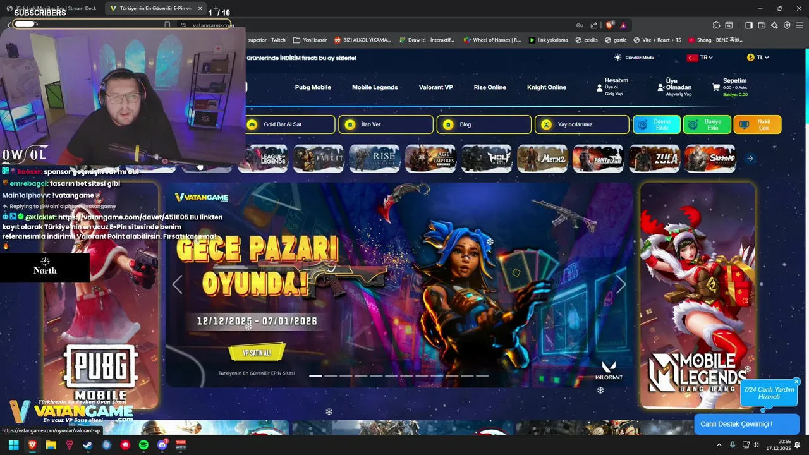This screenshot has height=455, width=809.
Task: Open the Discord taskbar icon
Action: point(162,445)
